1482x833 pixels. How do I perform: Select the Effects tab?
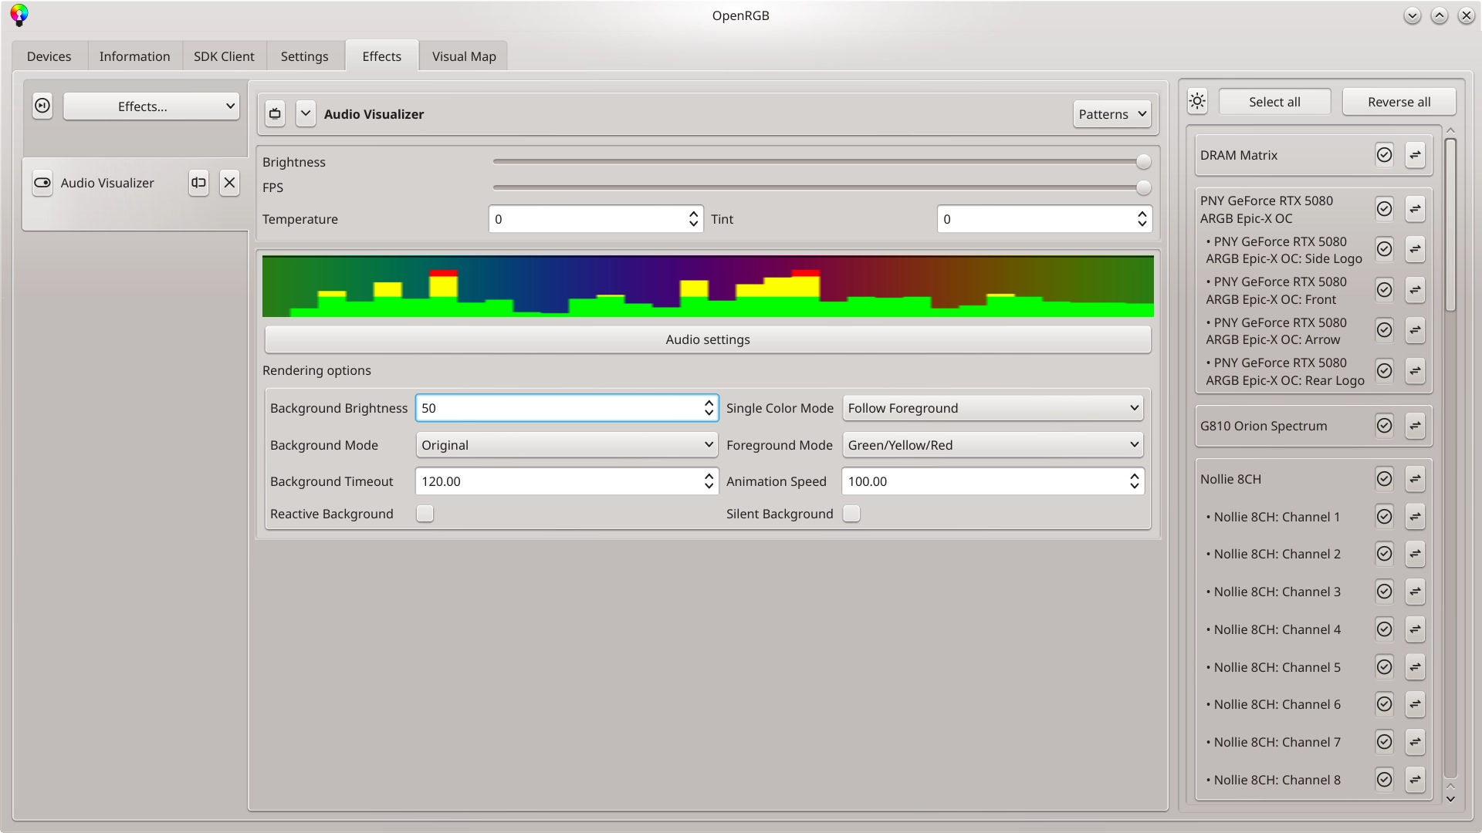tap(382, 56)
